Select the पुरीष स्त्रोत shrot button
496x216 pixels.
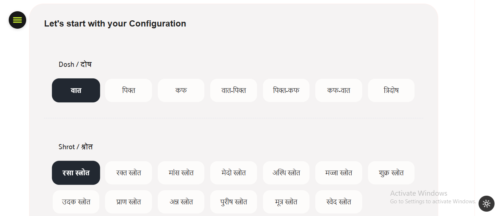coord(233,202)
